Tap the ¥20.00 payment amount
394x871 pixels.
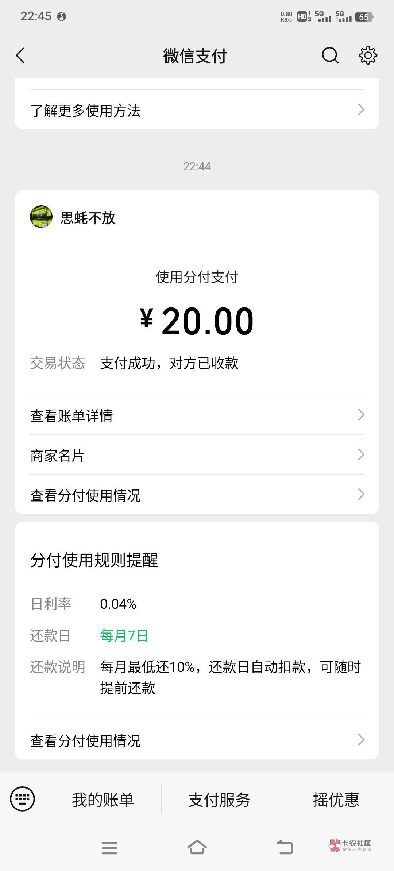pyautogui.click(x=197, y=321)
